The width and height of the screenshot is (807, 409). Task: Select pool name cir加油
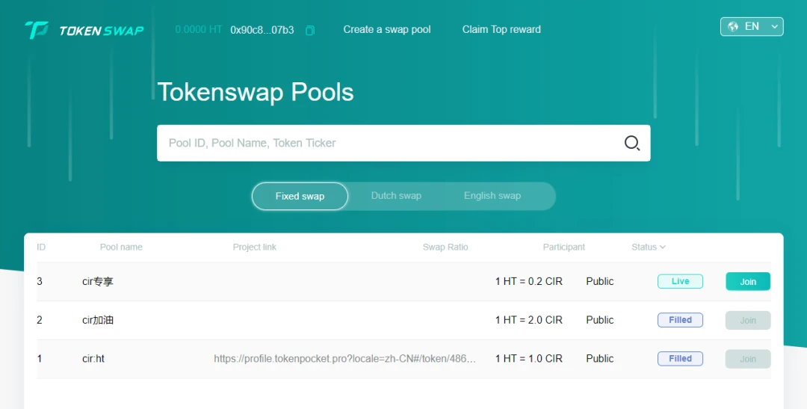point(98,320)
